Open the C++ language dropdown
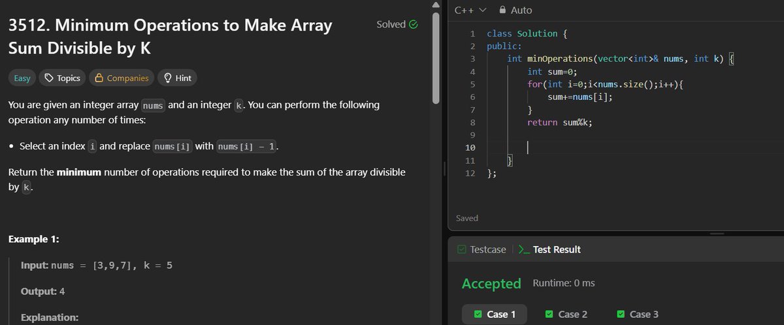784x325 pixels. point(470,10)
